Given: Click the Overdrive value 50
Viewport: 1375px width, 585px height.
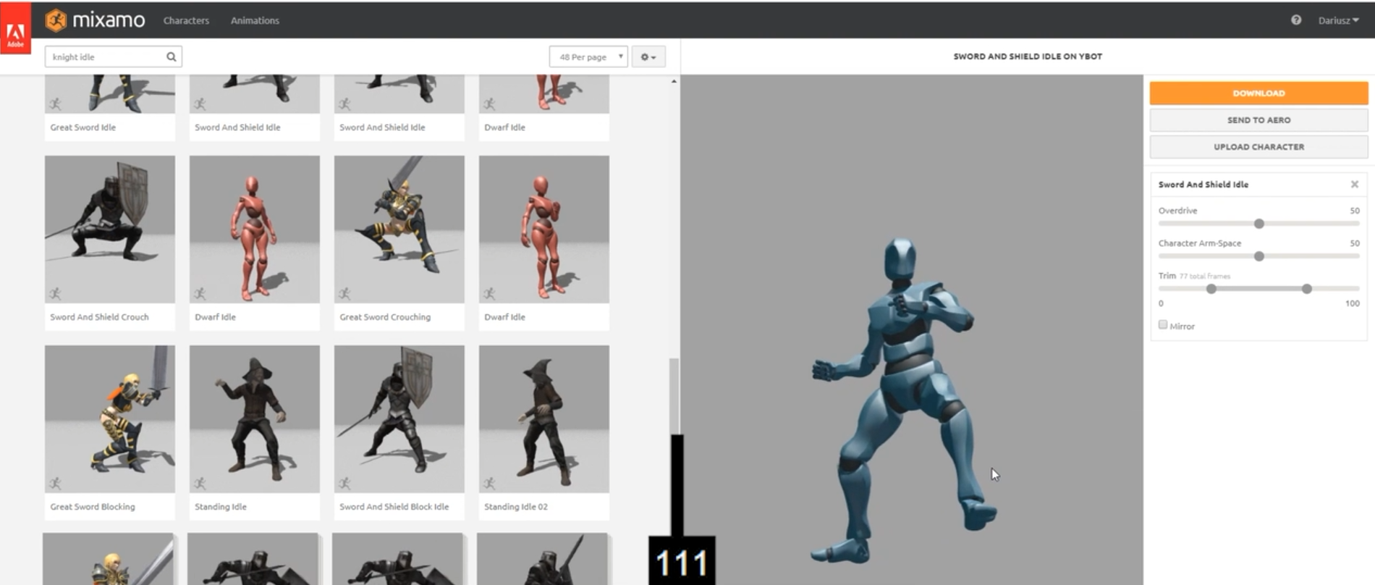Looking at the screenshot, I should pos(1354,211).
